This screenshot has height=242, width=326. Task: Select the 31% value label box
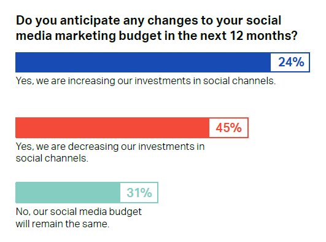139,192
